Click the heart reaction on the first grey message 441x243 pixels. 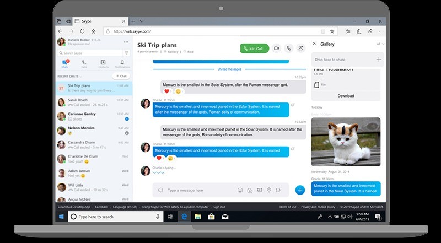tap(167, 91)
